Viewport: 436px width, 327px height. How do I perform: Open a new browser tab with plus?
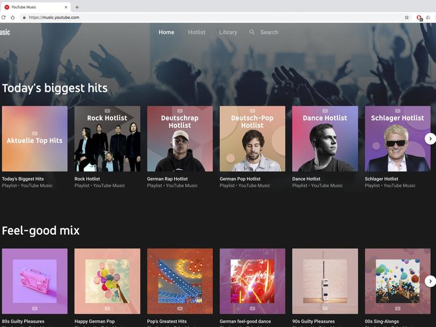(x=77, y=7)
